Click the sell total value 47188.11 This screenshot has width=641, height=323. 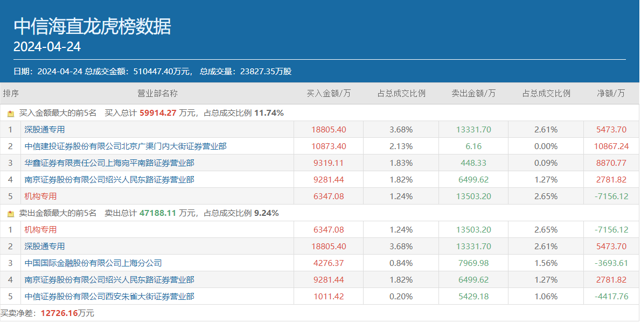(158, 214)
